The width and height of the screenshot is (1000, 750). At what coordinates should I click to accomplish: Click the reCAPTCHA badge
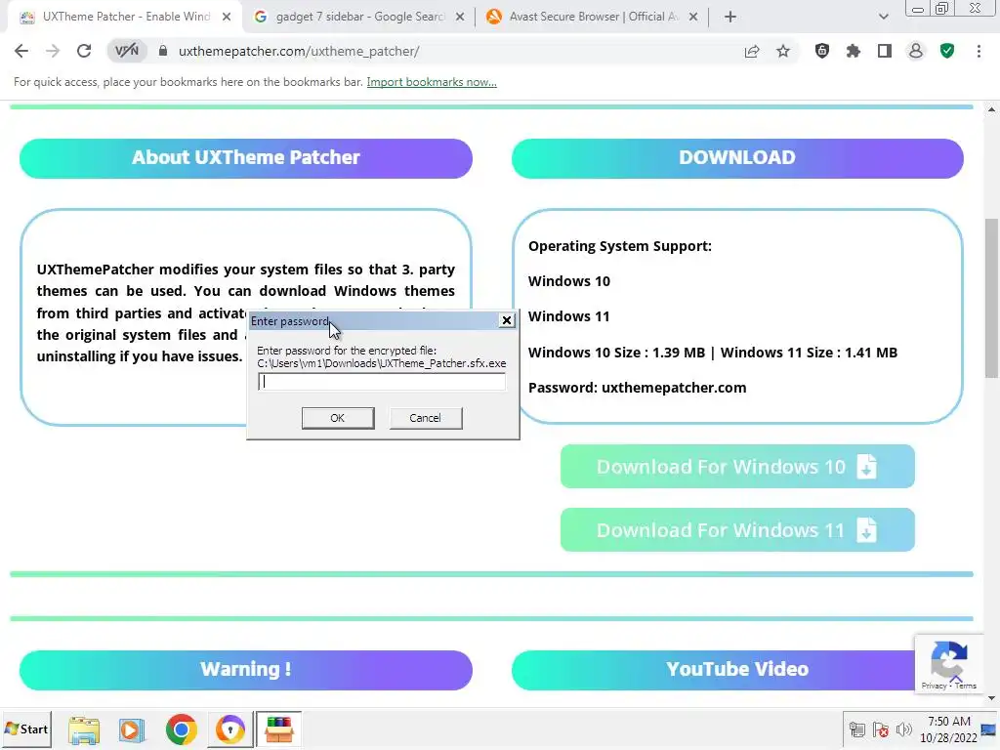click(x=949, y=663)
